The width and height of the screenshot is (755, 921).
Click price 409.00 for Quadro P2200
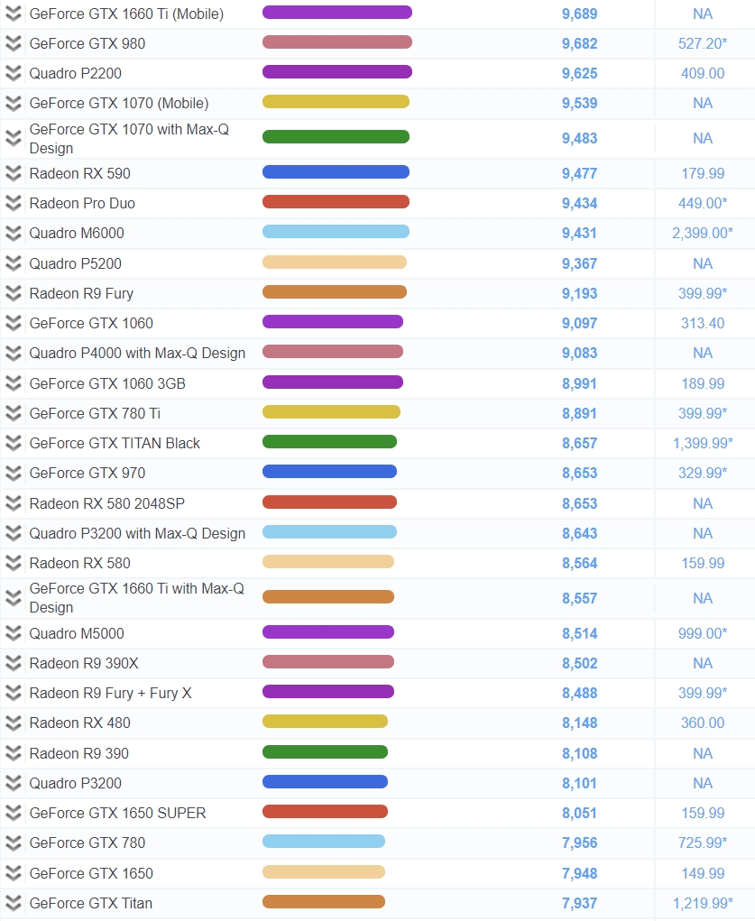(703, 73)
